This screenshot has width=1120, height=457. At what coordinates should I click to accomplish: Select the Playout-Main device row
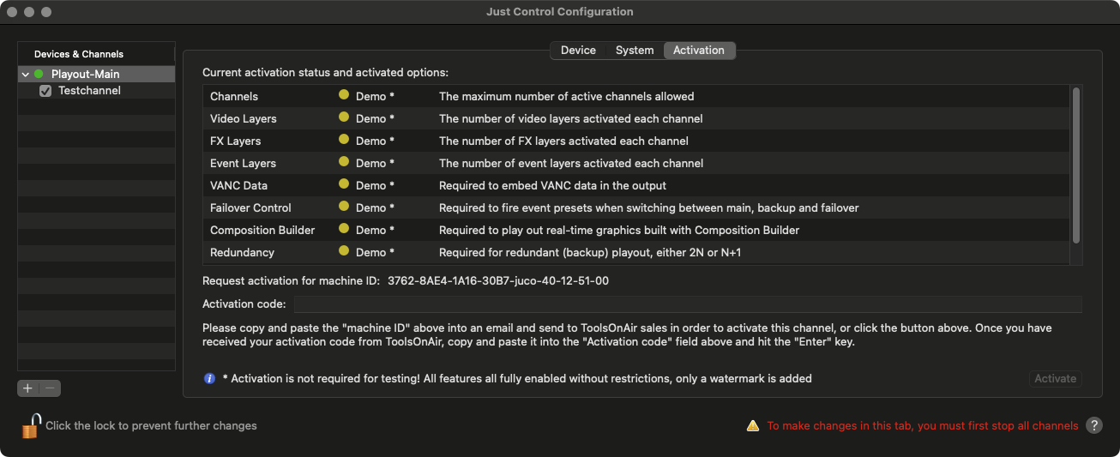(96, 75)
